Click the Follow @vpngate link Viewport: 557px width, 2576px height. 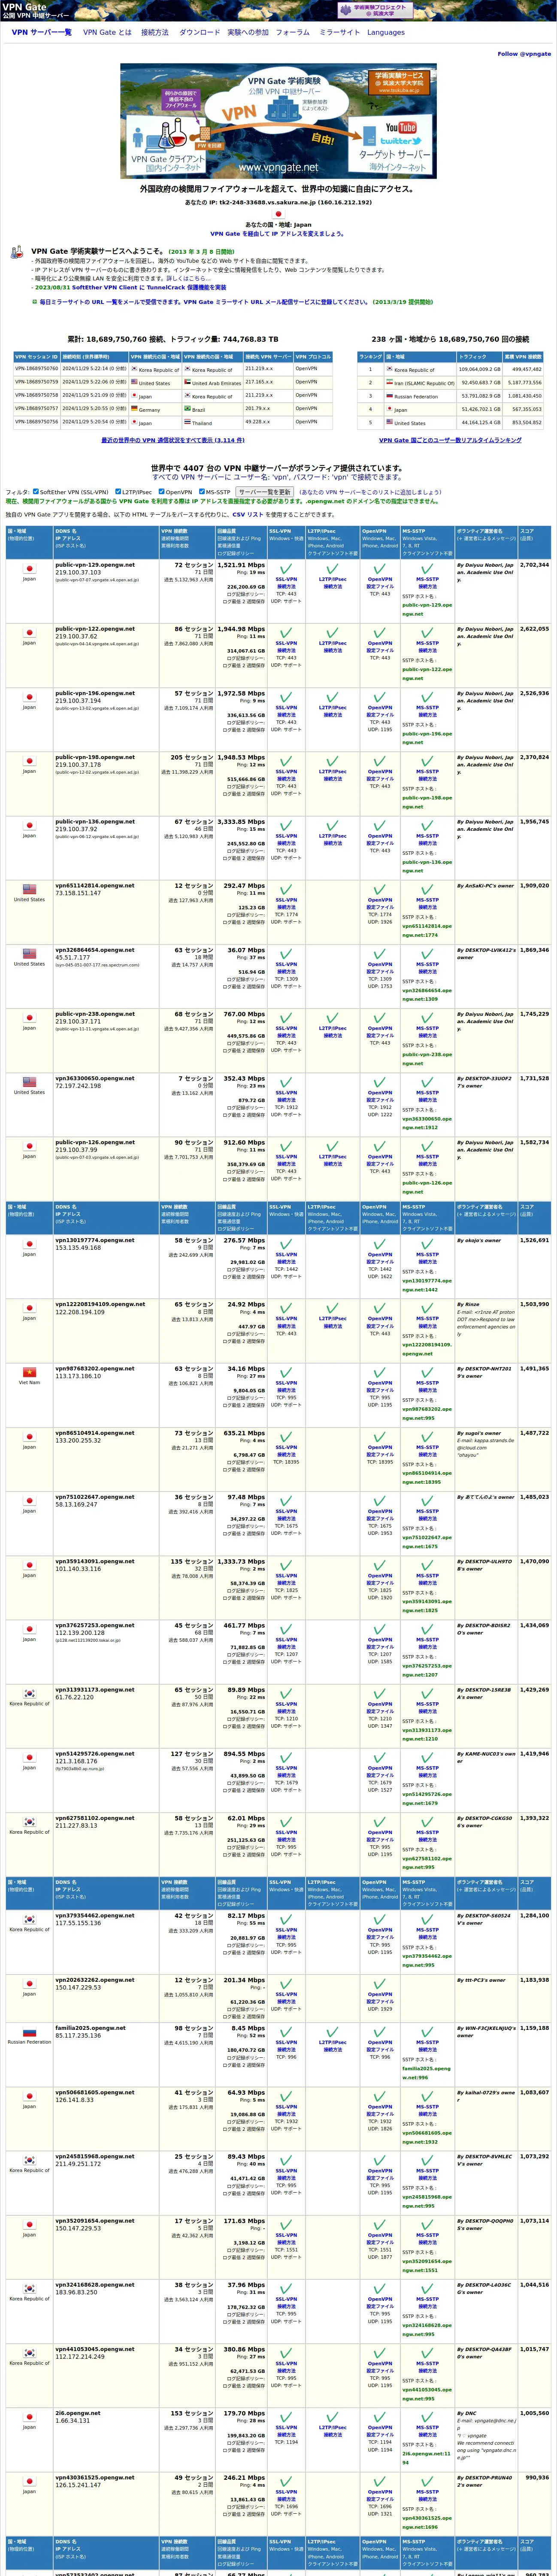pos(524,54)
